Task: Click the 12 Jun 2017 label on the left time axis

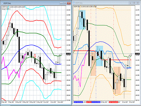Action: coord(53,102)
